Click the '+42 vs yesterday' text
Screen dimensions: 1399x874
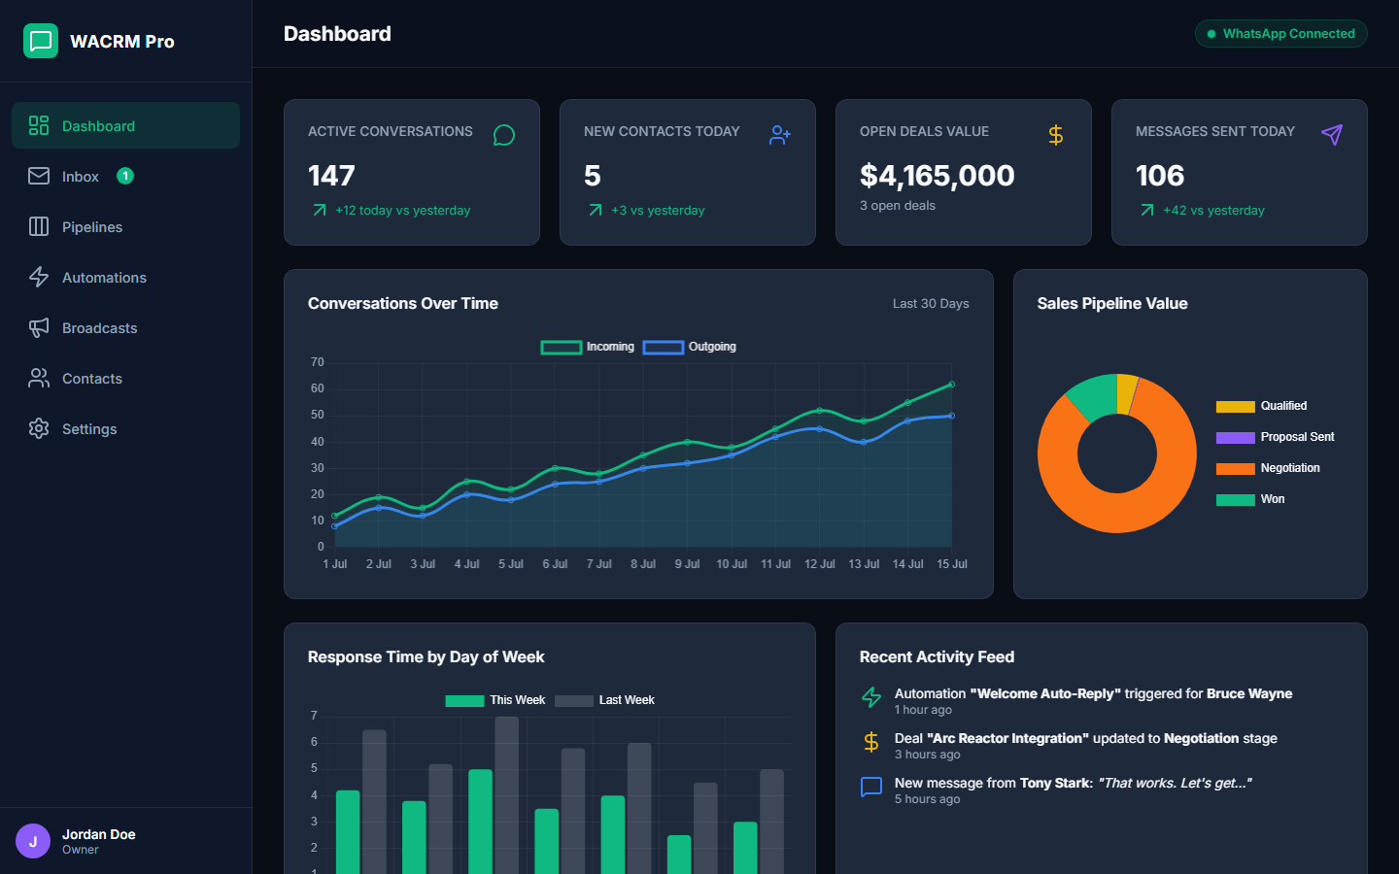pos(1213,210)
